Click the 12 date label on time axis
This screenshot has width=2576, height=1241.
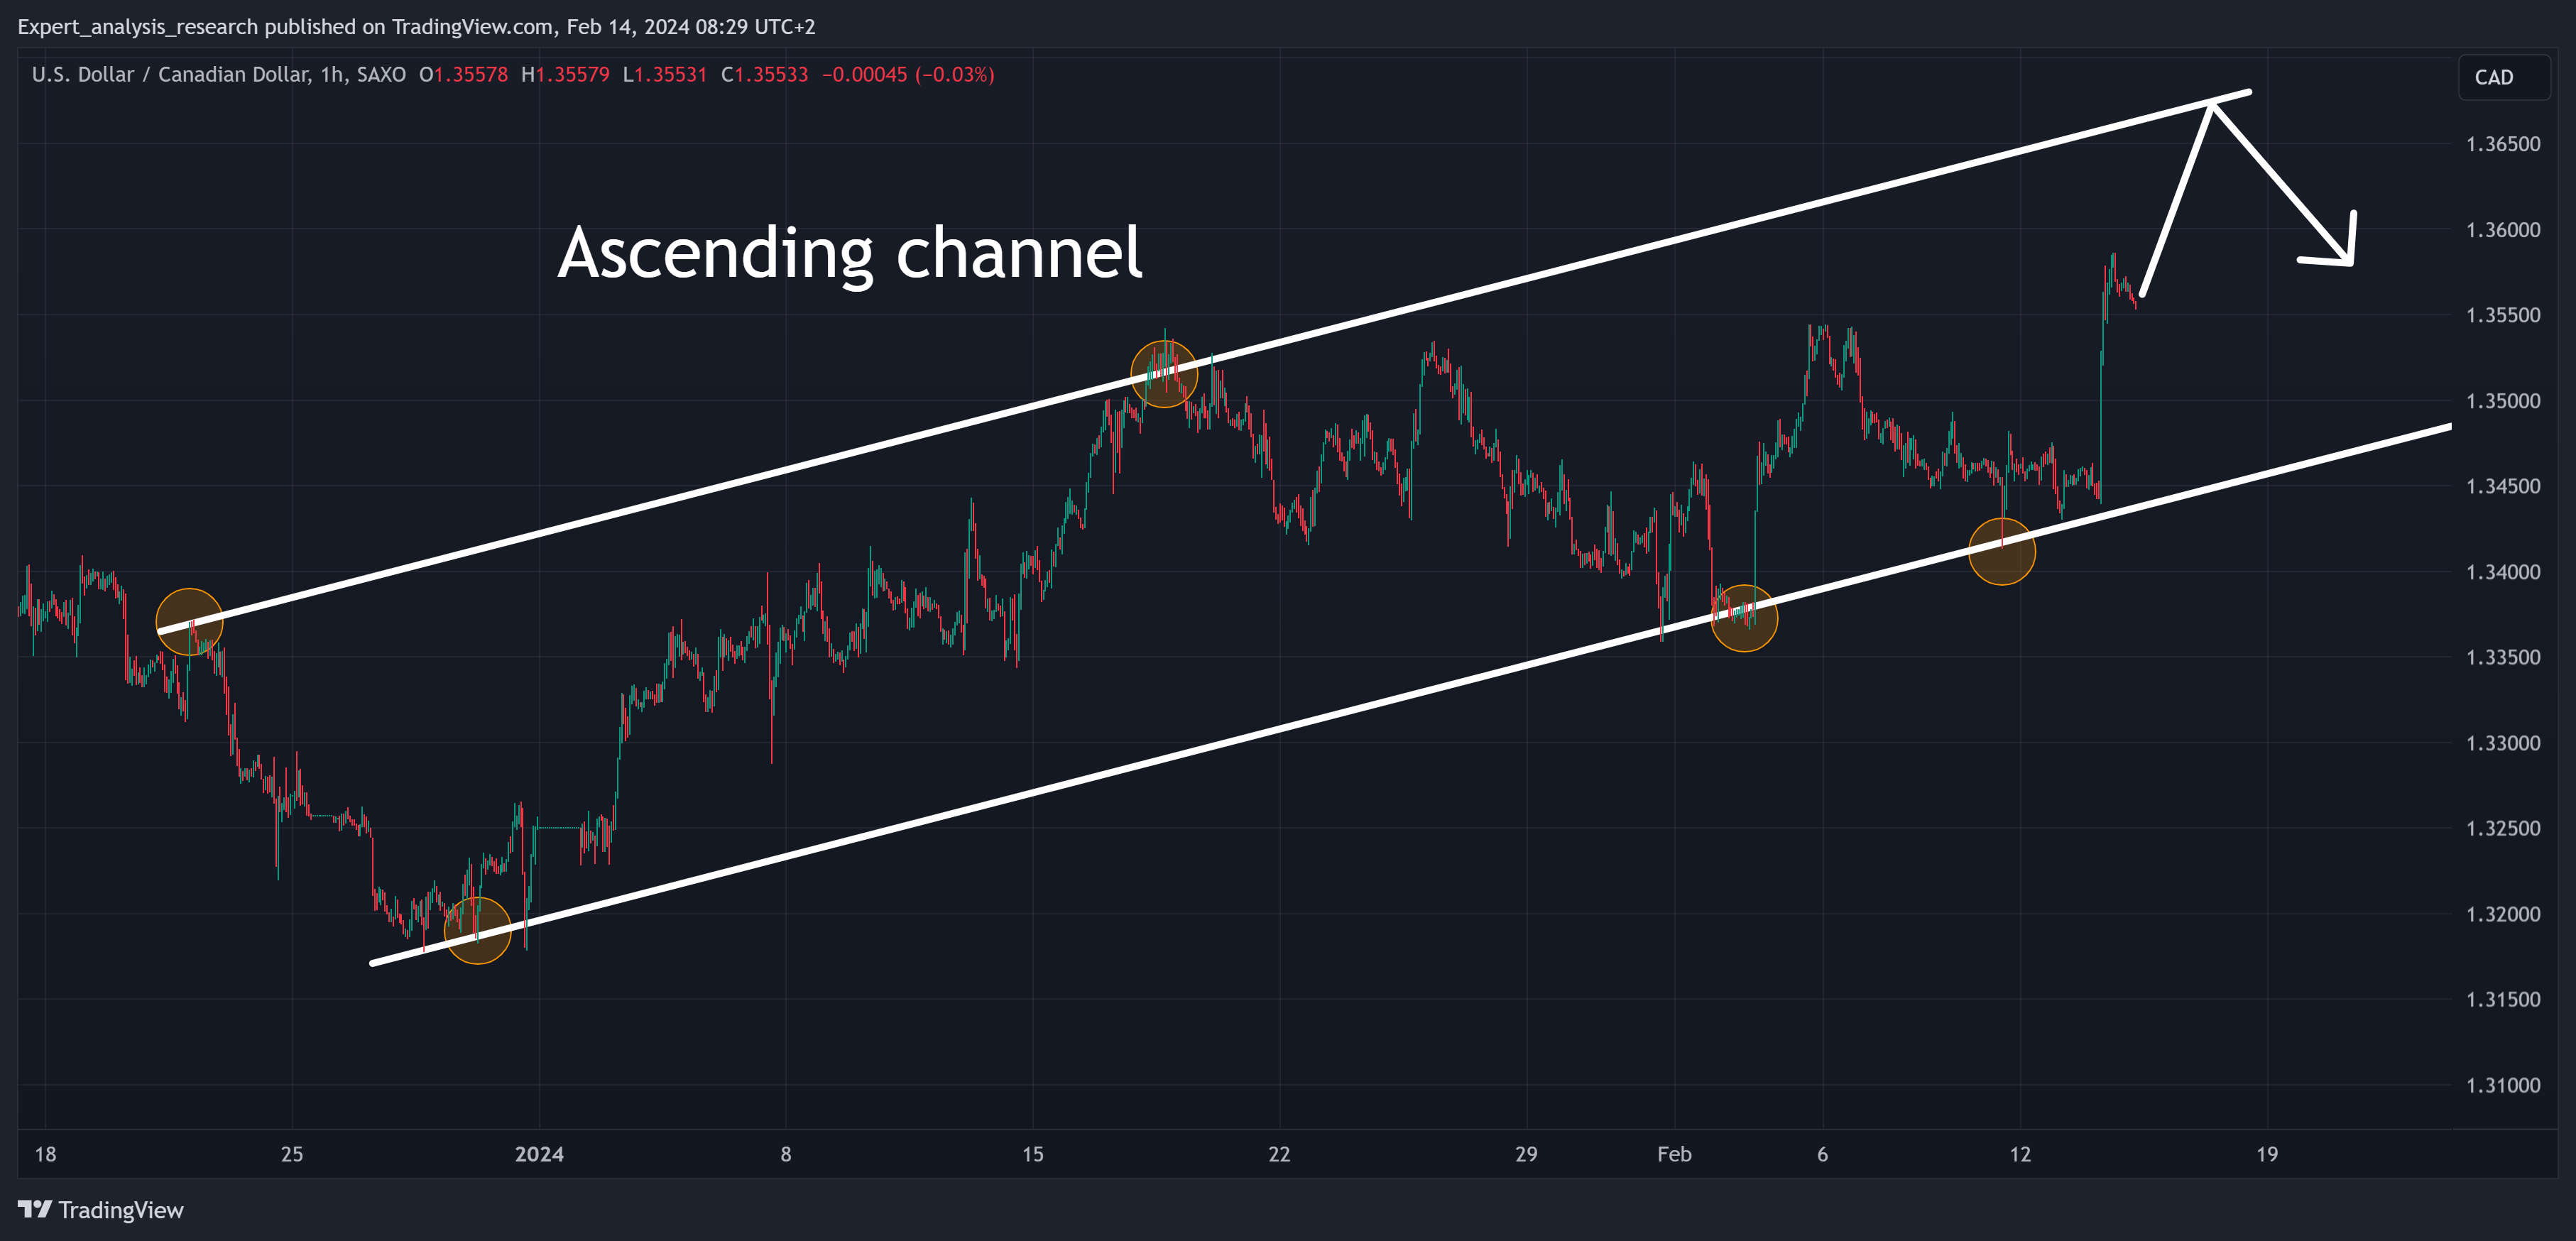click(2020, 1154)
